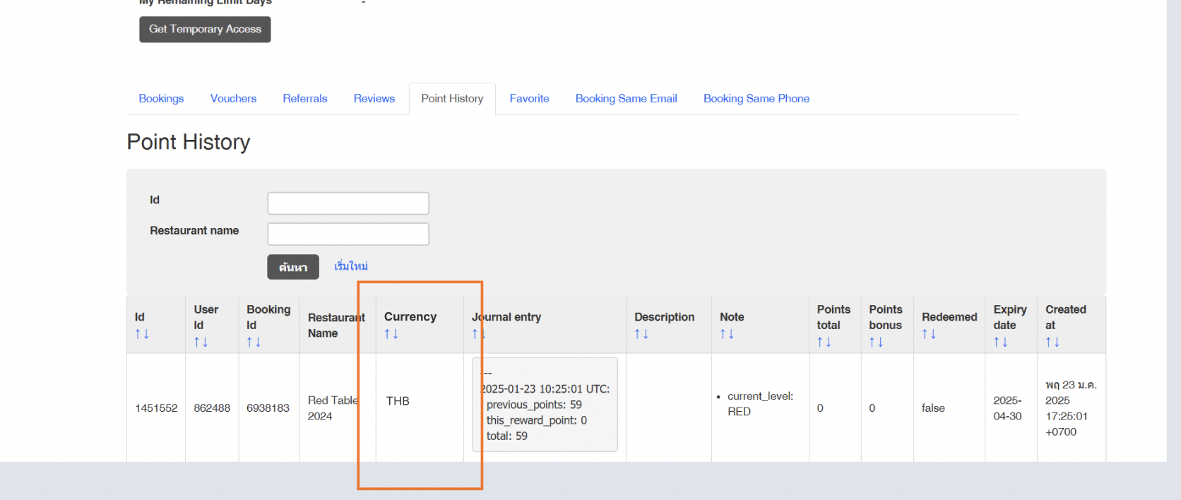Sort by User Id column arrows
Screen dimensions: 1181x500
click(x=201, y=342)
